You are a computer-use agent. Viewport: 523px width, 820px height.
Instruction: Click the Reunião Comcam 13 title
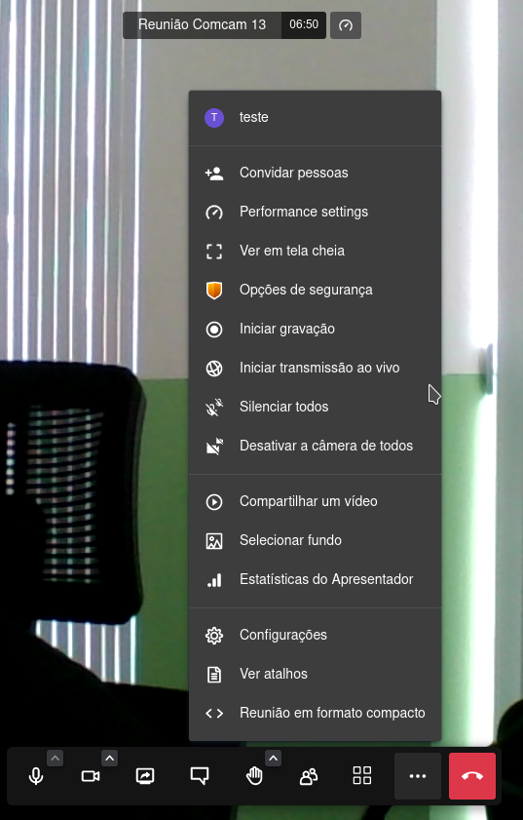tap(203, 24)
